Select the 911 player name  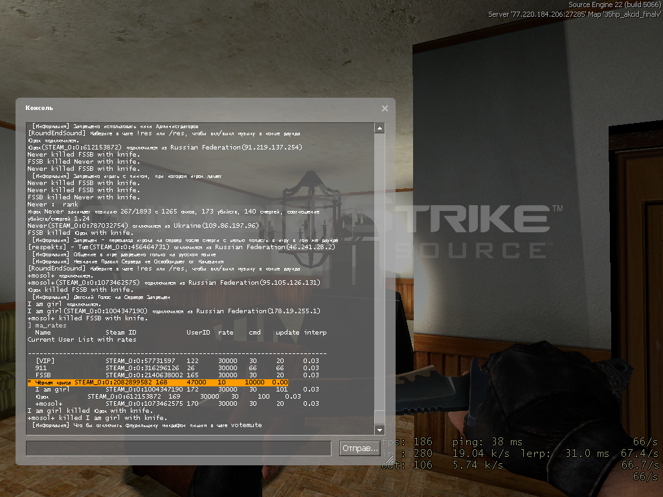(x=41, y=368)
